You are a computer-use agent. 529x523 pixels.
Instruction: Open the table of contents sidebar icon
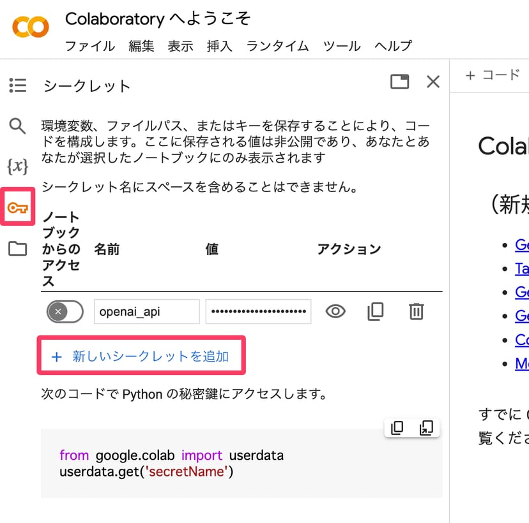click(x=17, y=85)
